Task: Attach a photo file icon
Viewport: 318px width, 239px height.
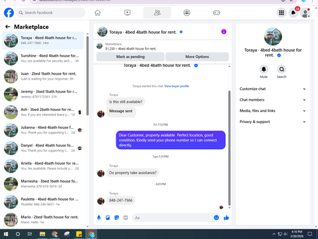Action: [107, 217]
